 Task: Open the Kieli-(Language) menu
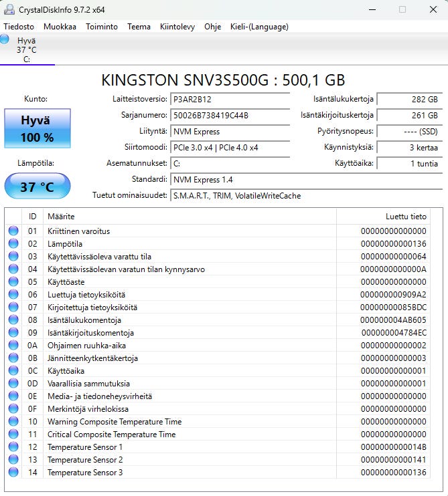pyautogui.click(x=259, y=27)
